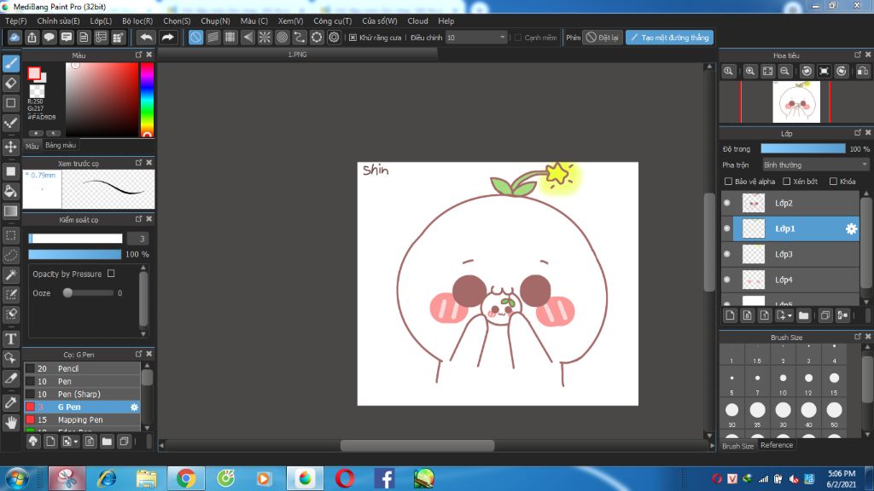874x491 pixels.
Task: Select the Brush tool in left toolbar
Action: pos(11,63)
